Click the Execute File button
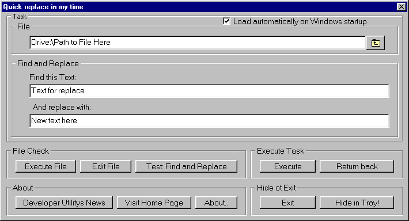 [x=46, y=166]
